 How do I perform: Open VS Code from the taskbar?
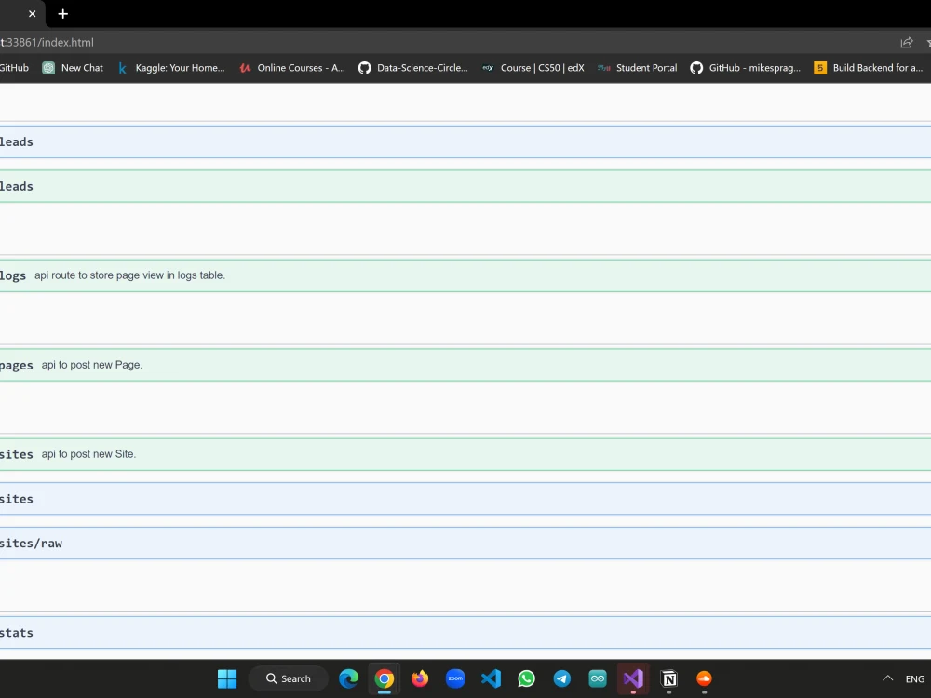(491, 678)
